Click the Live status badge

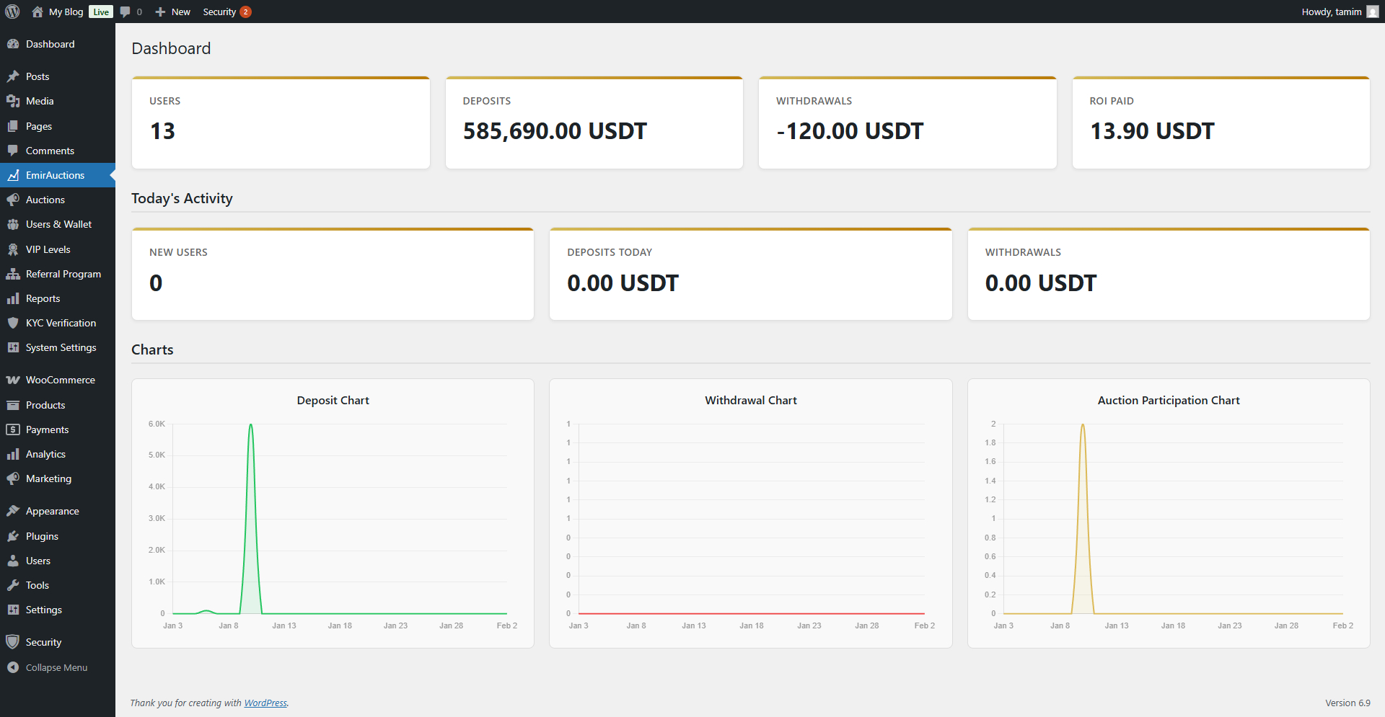click(101, 12)
